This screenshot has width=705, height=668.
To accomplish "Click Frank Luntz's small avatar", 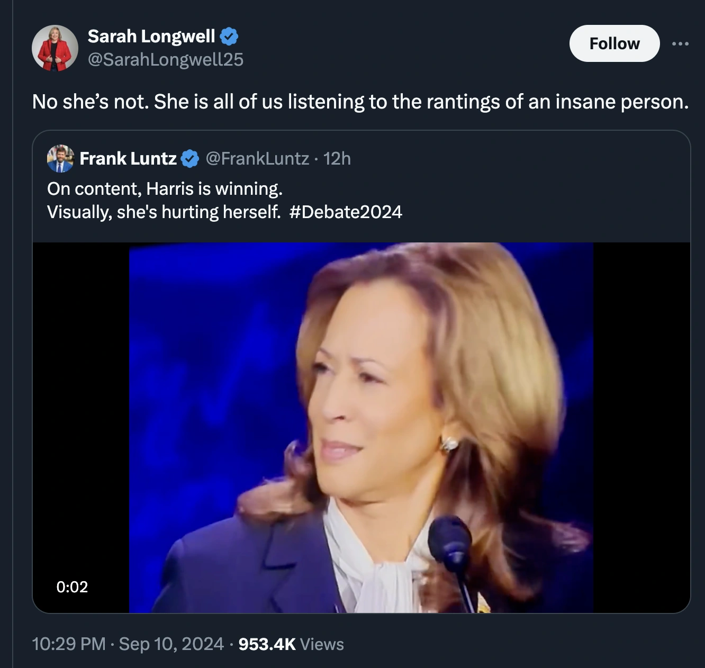I will pyautogui.click(x=60, y=158).
